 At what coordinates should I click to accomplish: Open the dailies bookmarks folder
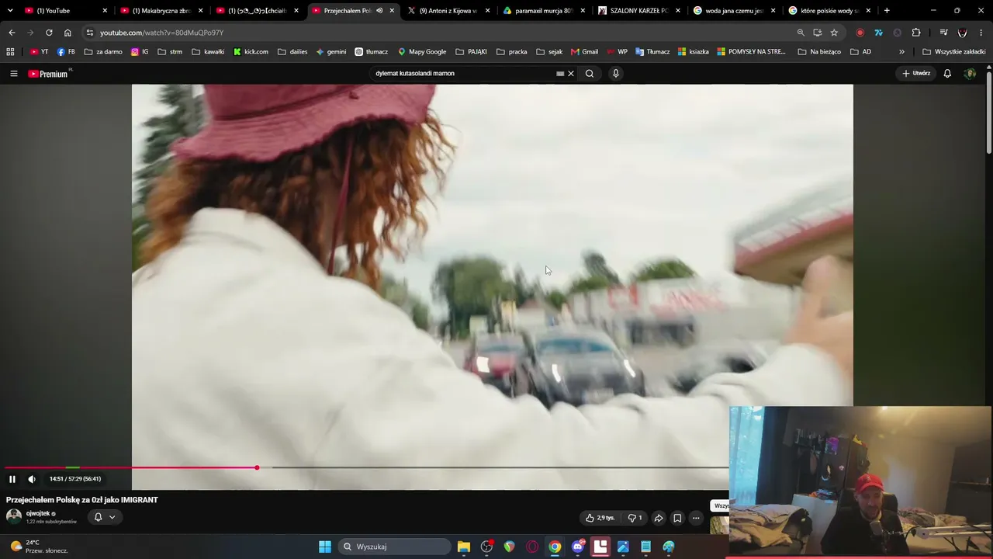(292, 52)
